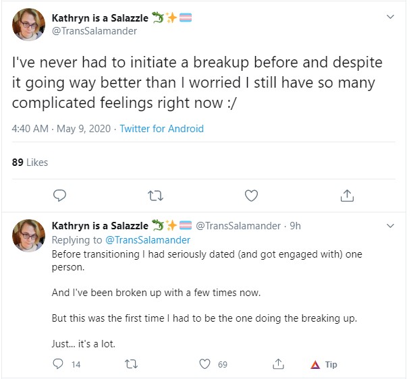The width and height of the screenshot is (411, 379).
Task: Open the main tweet's chevron menu
Action: [x=390, y=17]
